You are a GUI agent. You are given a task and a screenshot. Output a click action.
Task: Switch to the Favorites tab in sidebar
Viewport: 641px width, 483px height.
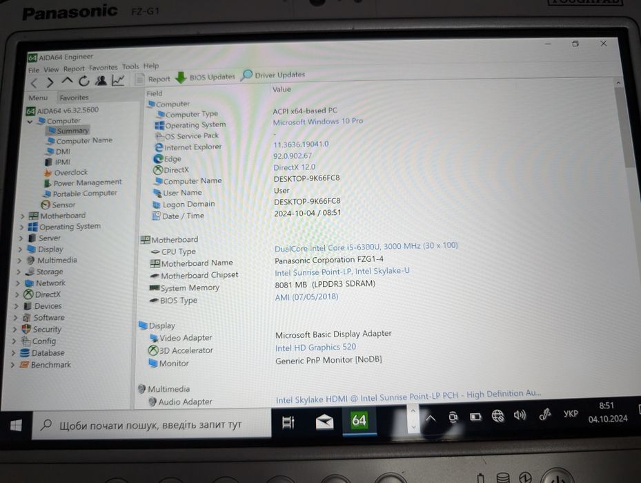click(x=74, y=97)
